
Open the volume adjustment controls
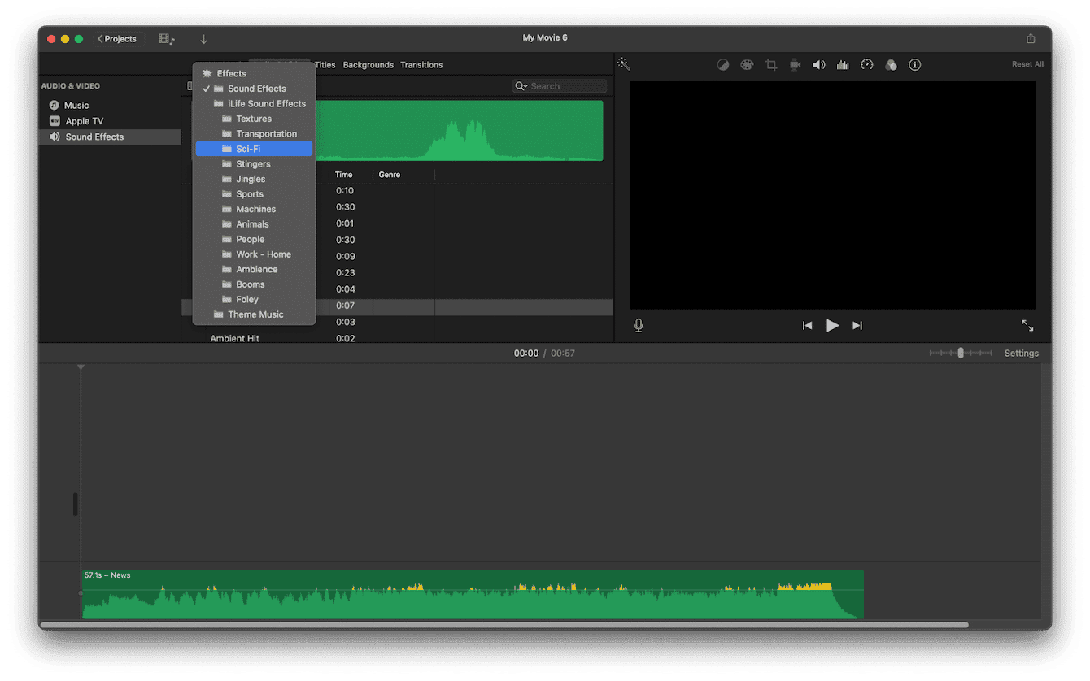pos(818,64)
